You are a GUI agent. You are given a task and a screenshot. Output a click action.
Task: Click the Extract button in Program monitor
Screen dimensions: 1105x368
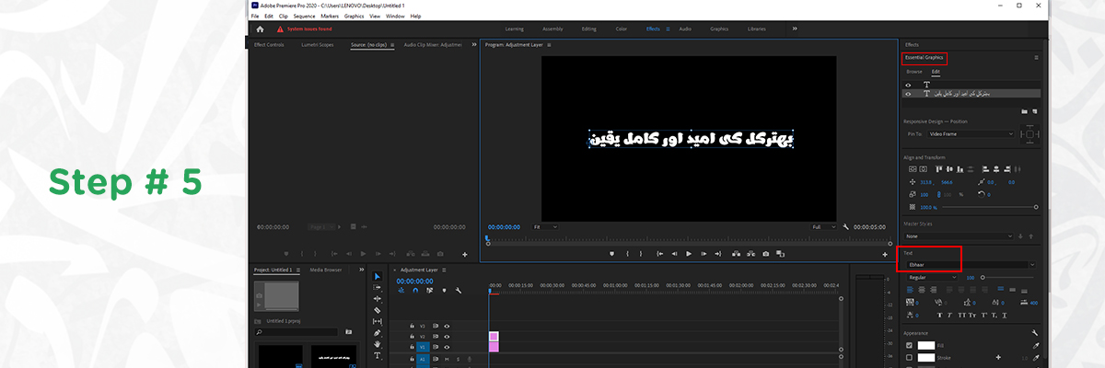(750, 253)
